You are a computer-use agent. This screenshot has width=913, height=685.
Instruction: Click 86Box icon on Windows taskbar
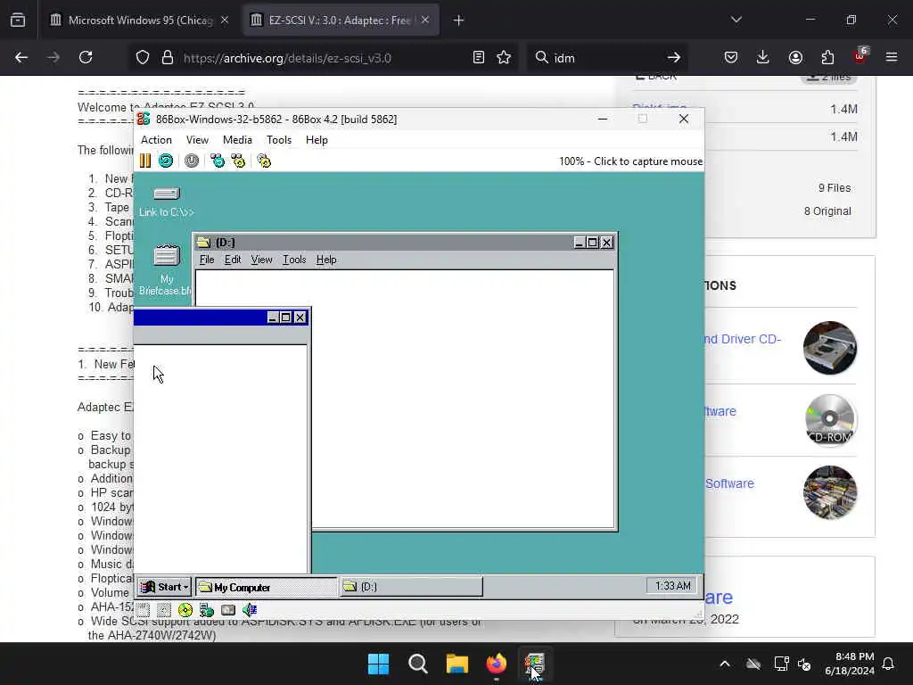tap(535, 664)
